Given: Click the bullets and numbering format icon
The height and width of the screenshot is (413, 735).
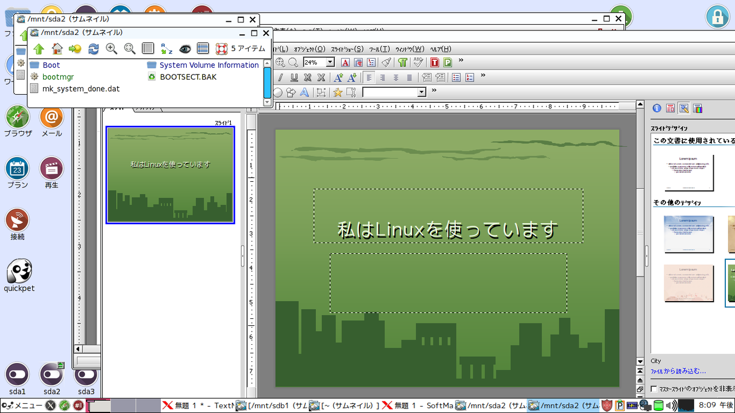Looking at the screenshot, I should [372, 62].
